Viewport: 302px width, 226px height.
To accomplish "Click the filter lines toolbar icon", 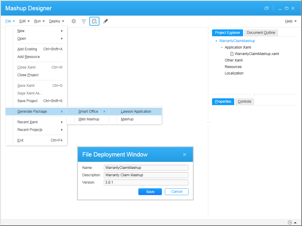I will (x=84, y=21).
